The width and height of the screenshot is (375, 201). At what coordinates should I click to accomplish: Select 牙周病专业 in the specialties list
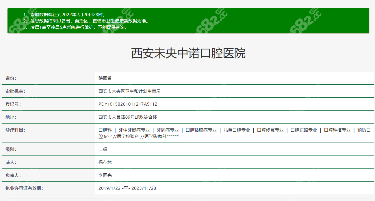click(x=168, y=130)
